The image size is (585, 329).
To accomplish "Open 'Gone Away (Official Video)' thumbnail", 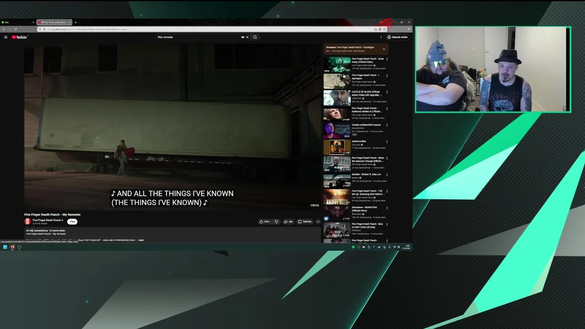I will pos(337,65).
